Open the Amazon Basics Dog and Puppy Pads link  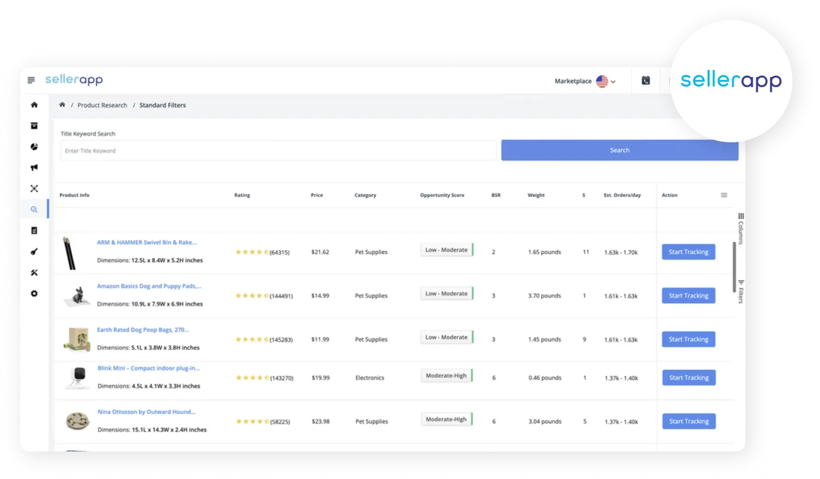pos(149,286)
